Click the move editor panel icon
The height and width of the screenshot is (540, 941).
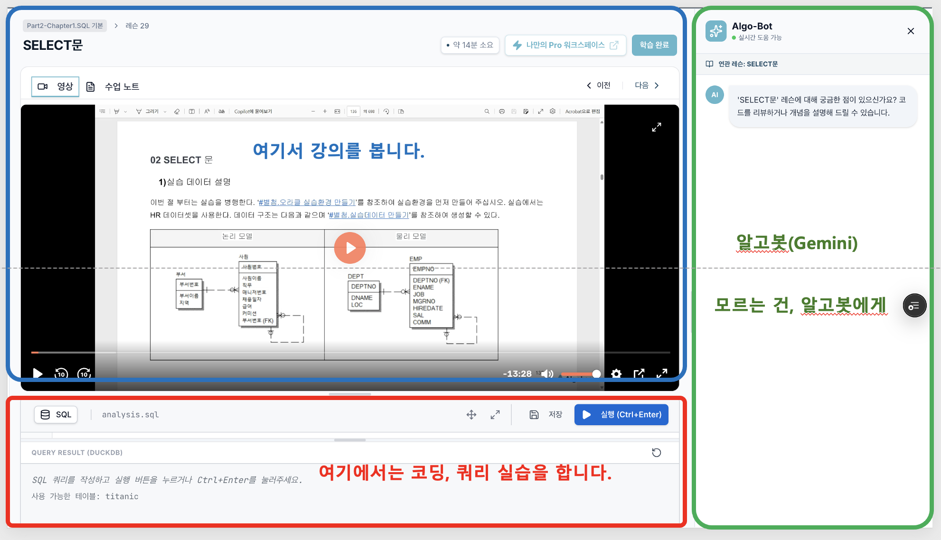click(x=471, y=415)
